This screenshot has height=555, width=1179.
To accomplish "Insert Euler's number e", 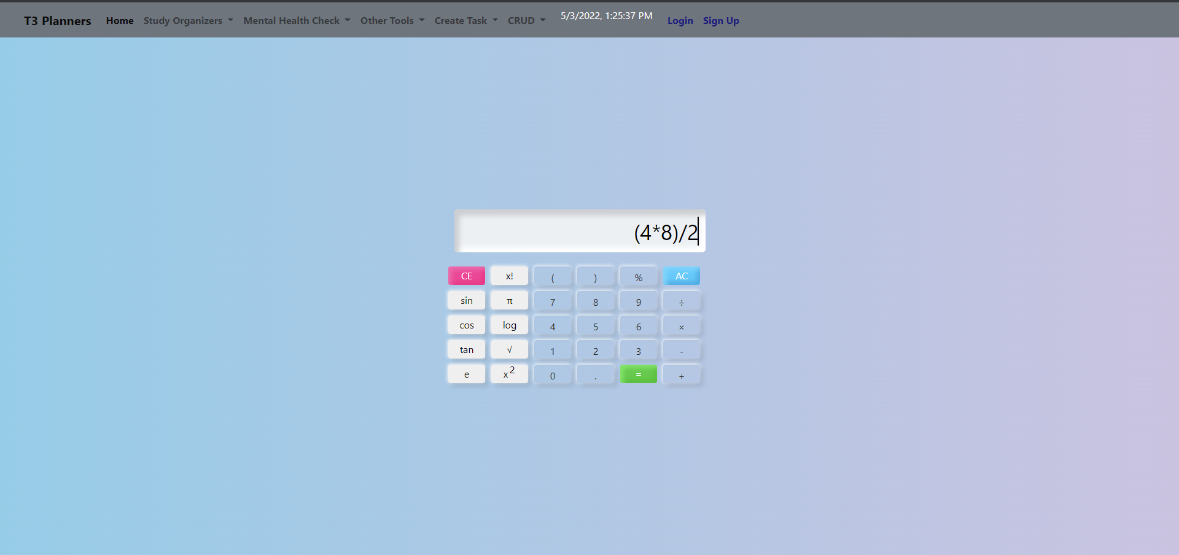I will click(466, 373).
